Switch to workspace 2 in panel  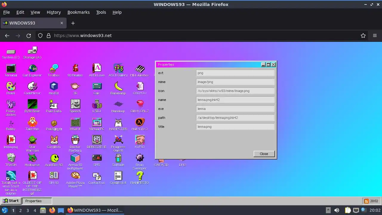(x=20, y=210)
